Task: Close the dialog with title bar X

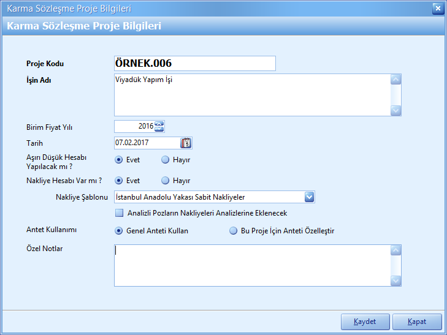Action: click(x=437, y=9)
